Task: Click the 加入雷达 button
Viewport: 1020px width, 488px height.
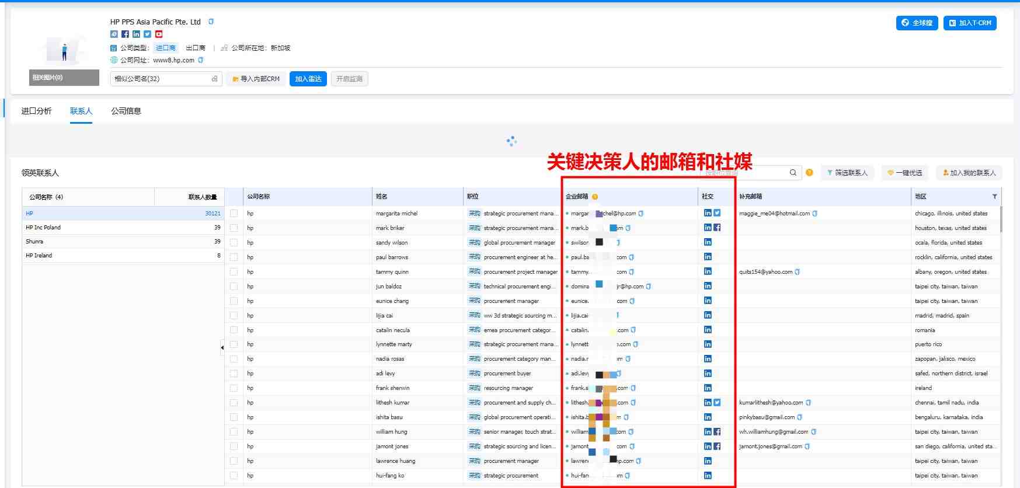Action: click(308, 79)
